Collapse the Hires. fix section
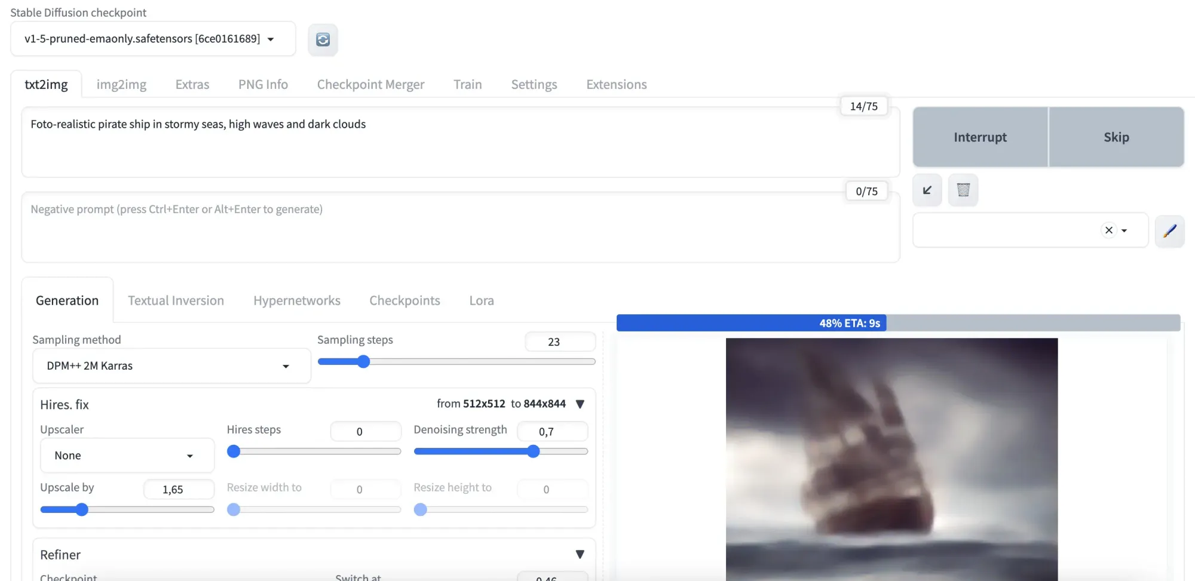Image resolution: width=1195 pixels, height=581 pixels. (x=580, y=404)
